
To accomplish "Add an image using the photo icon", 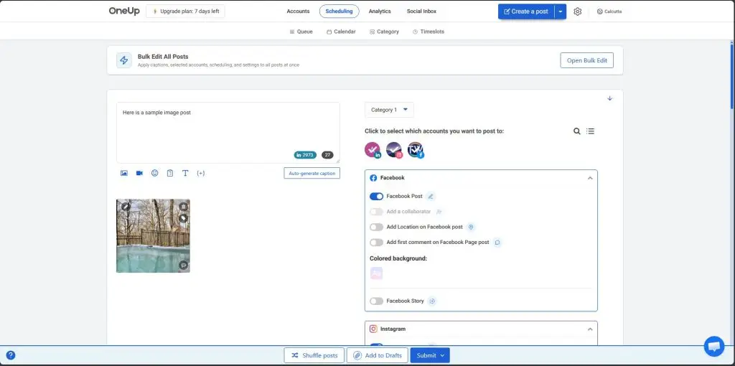I will click(123, 173).
